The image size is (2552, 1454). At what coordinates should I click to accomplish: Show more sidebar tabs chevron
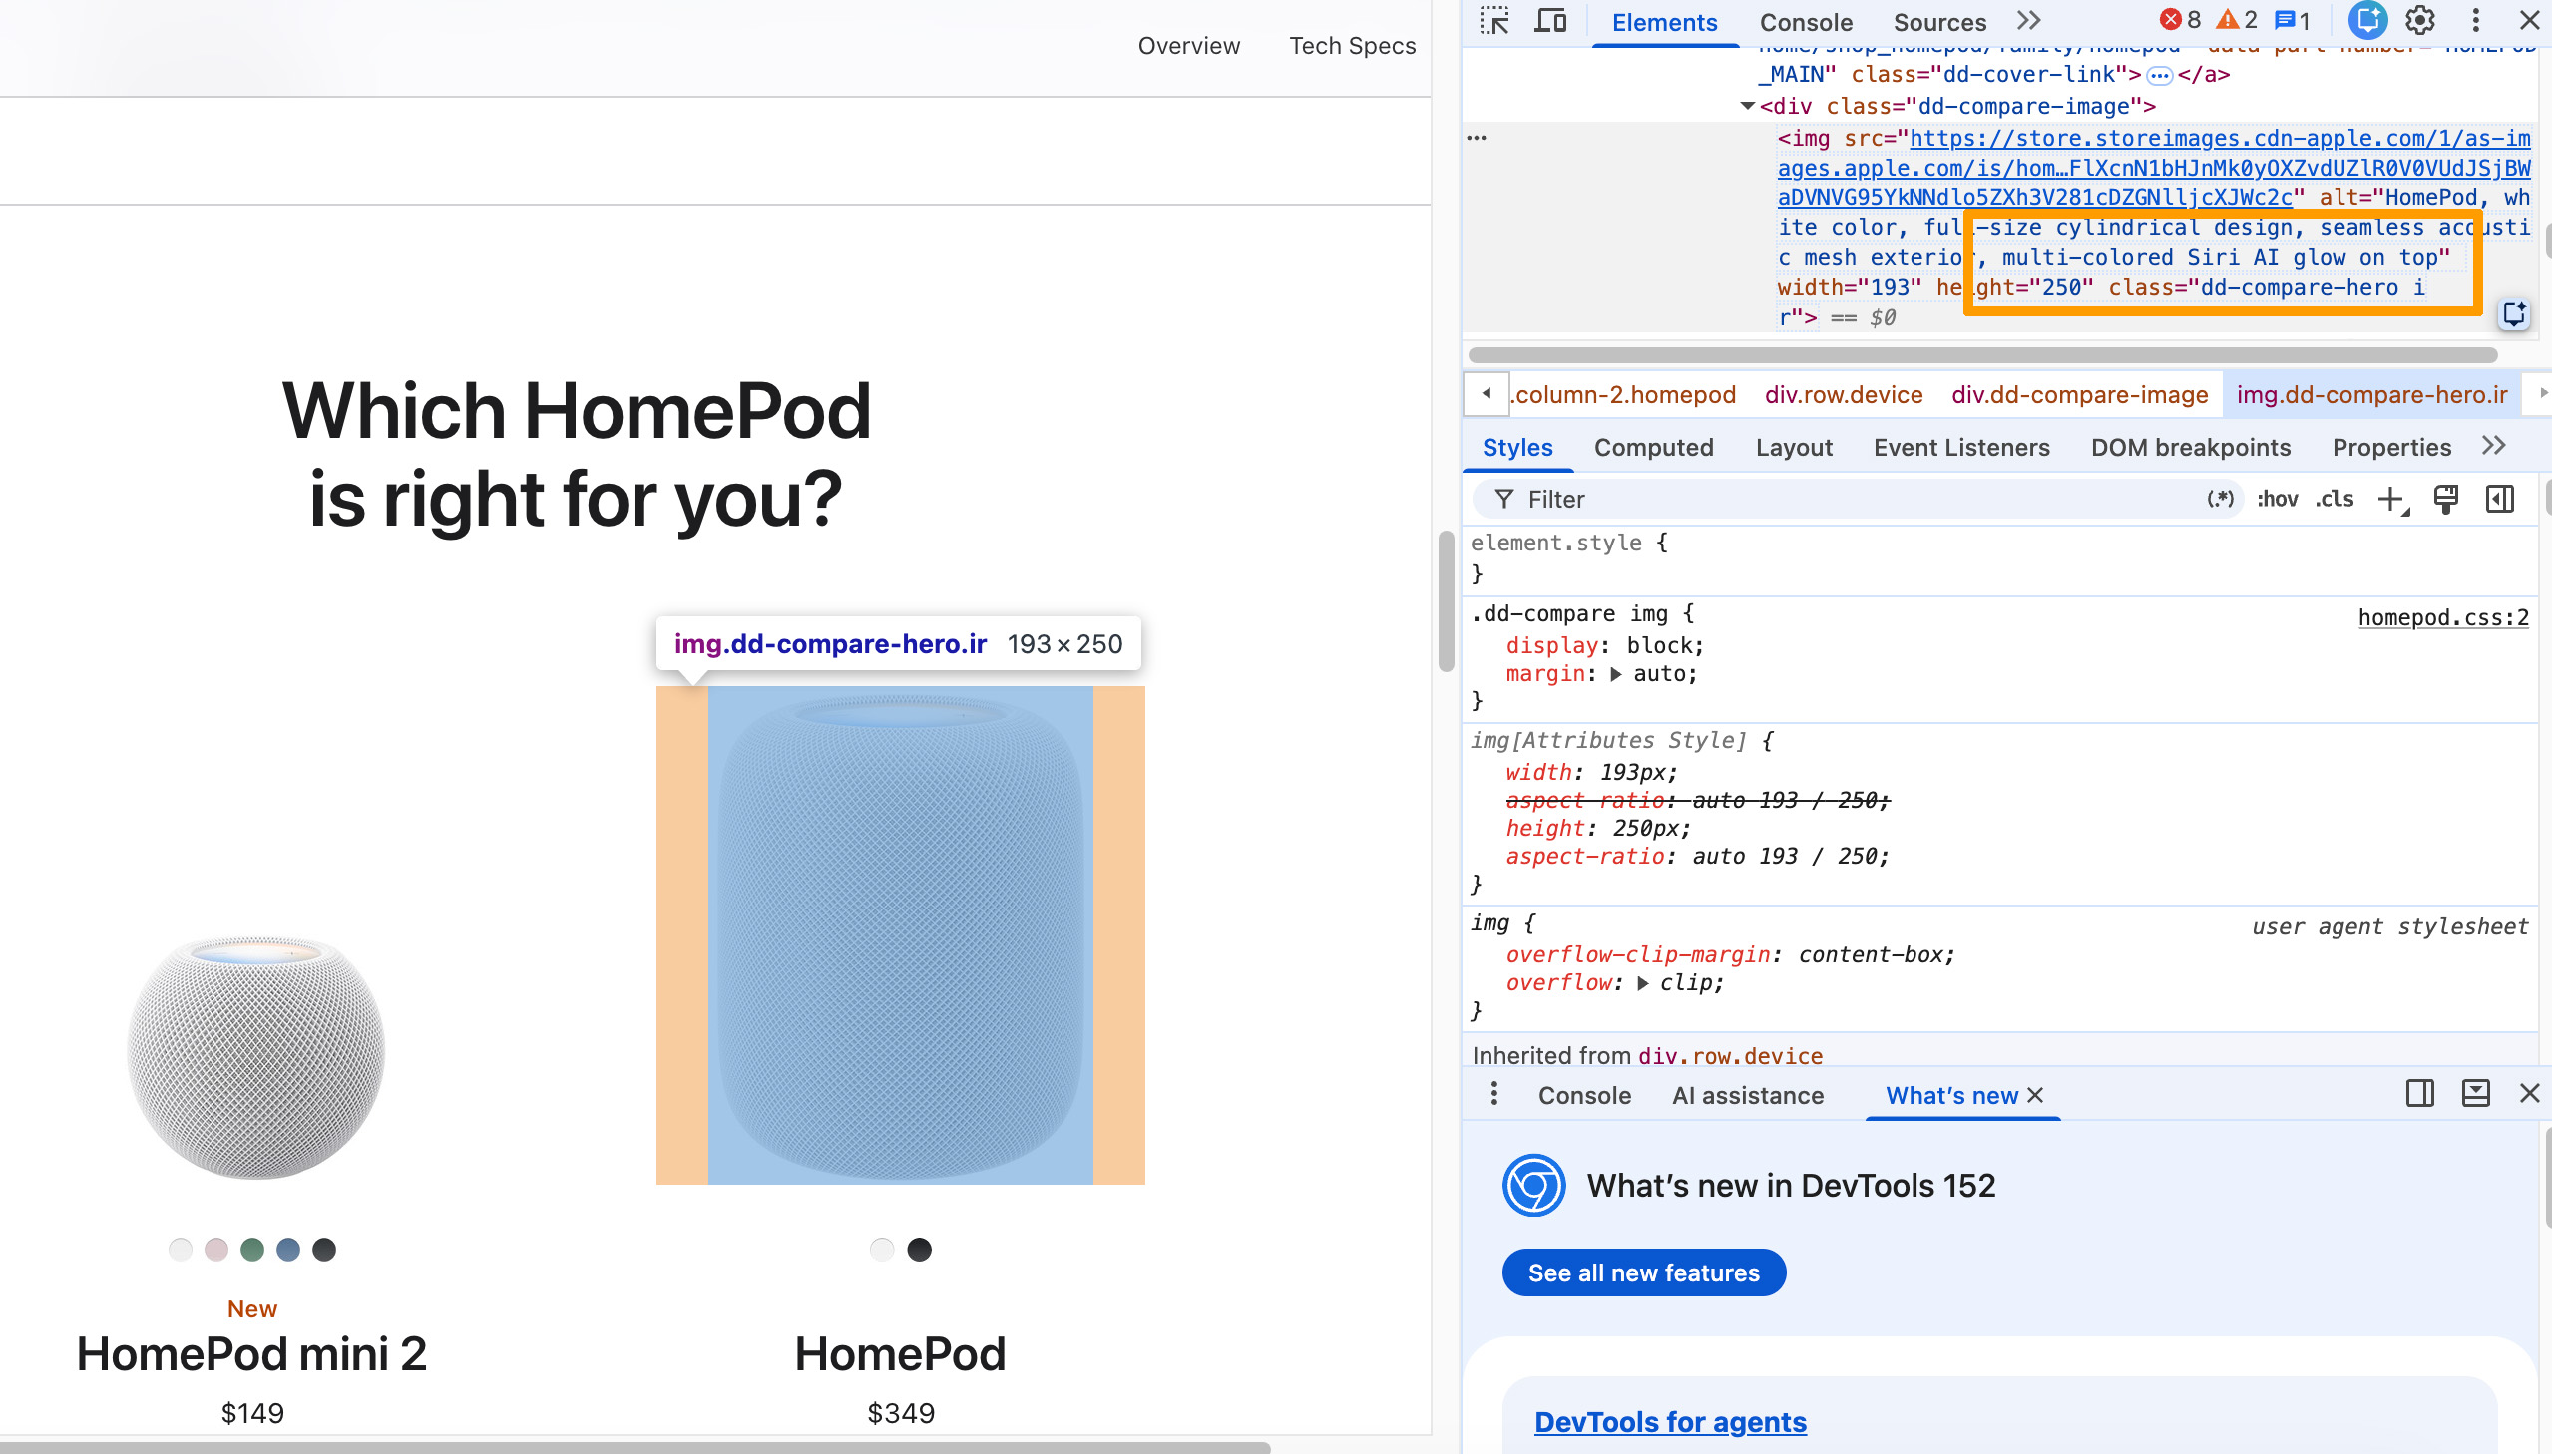point(2494,446)
